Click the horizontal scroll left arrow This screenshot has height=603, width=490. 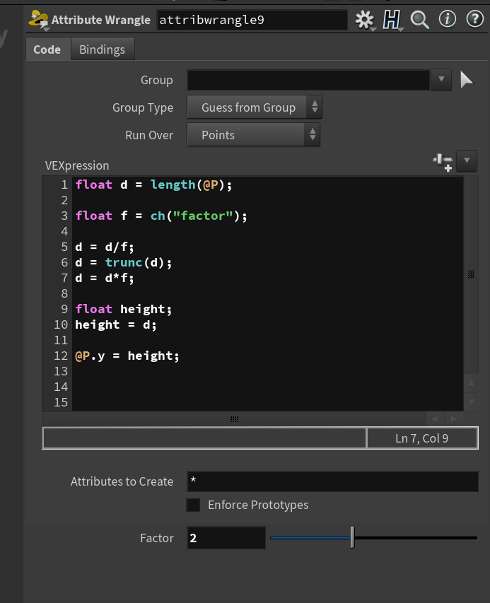pos(435,418)
